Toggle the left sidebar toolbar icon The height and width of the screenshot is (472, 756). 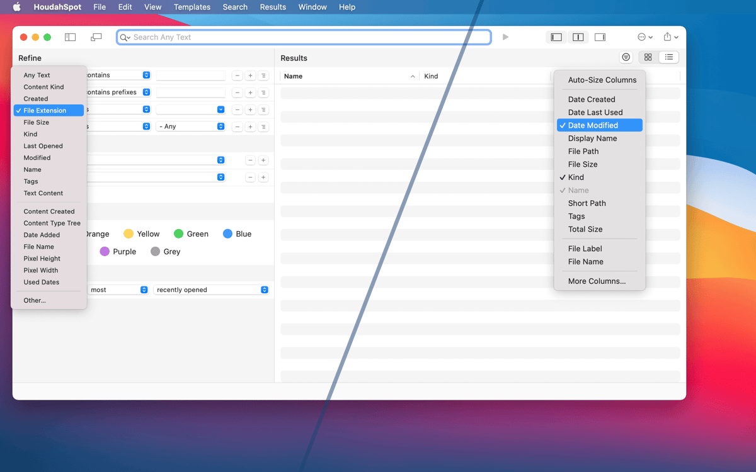[x=70, y=37]
